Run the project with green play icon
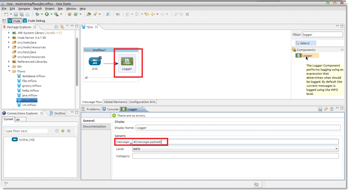Image resolution: width=348 pixels, height=190 pixels. [x=47, y=14]
